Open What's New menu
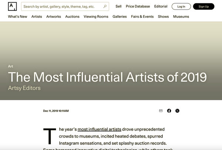Image resolution: width=222 pixels, height=150 pixels. [17, 17]
